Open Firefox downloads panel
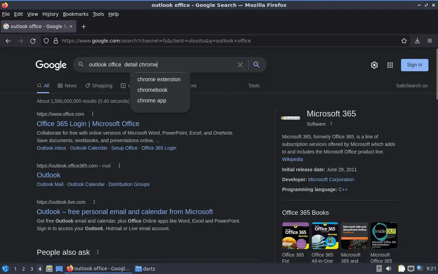 tap(417, 41)
